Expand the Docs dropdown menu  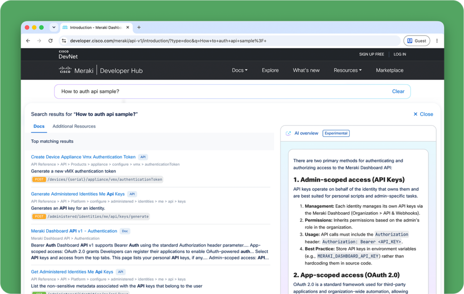coord(240,70)
